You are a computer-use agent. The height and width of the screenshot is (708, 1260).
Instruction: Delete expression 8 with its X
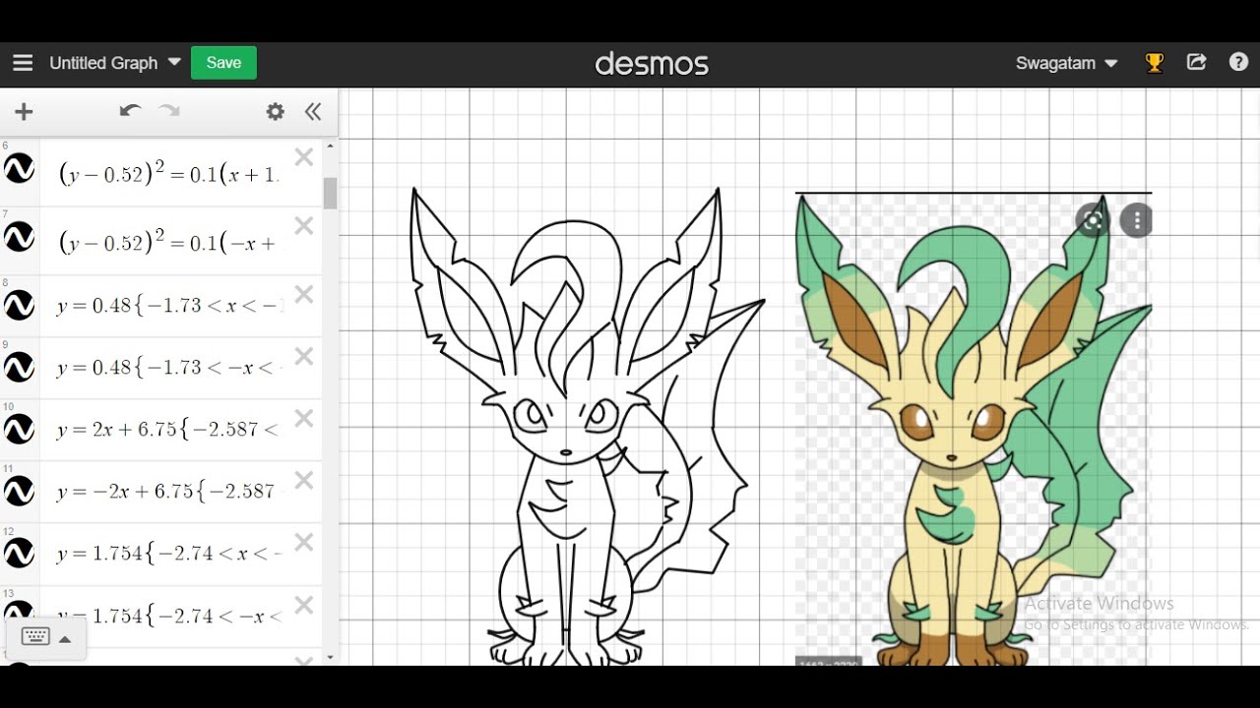click(x=304, y=294)
